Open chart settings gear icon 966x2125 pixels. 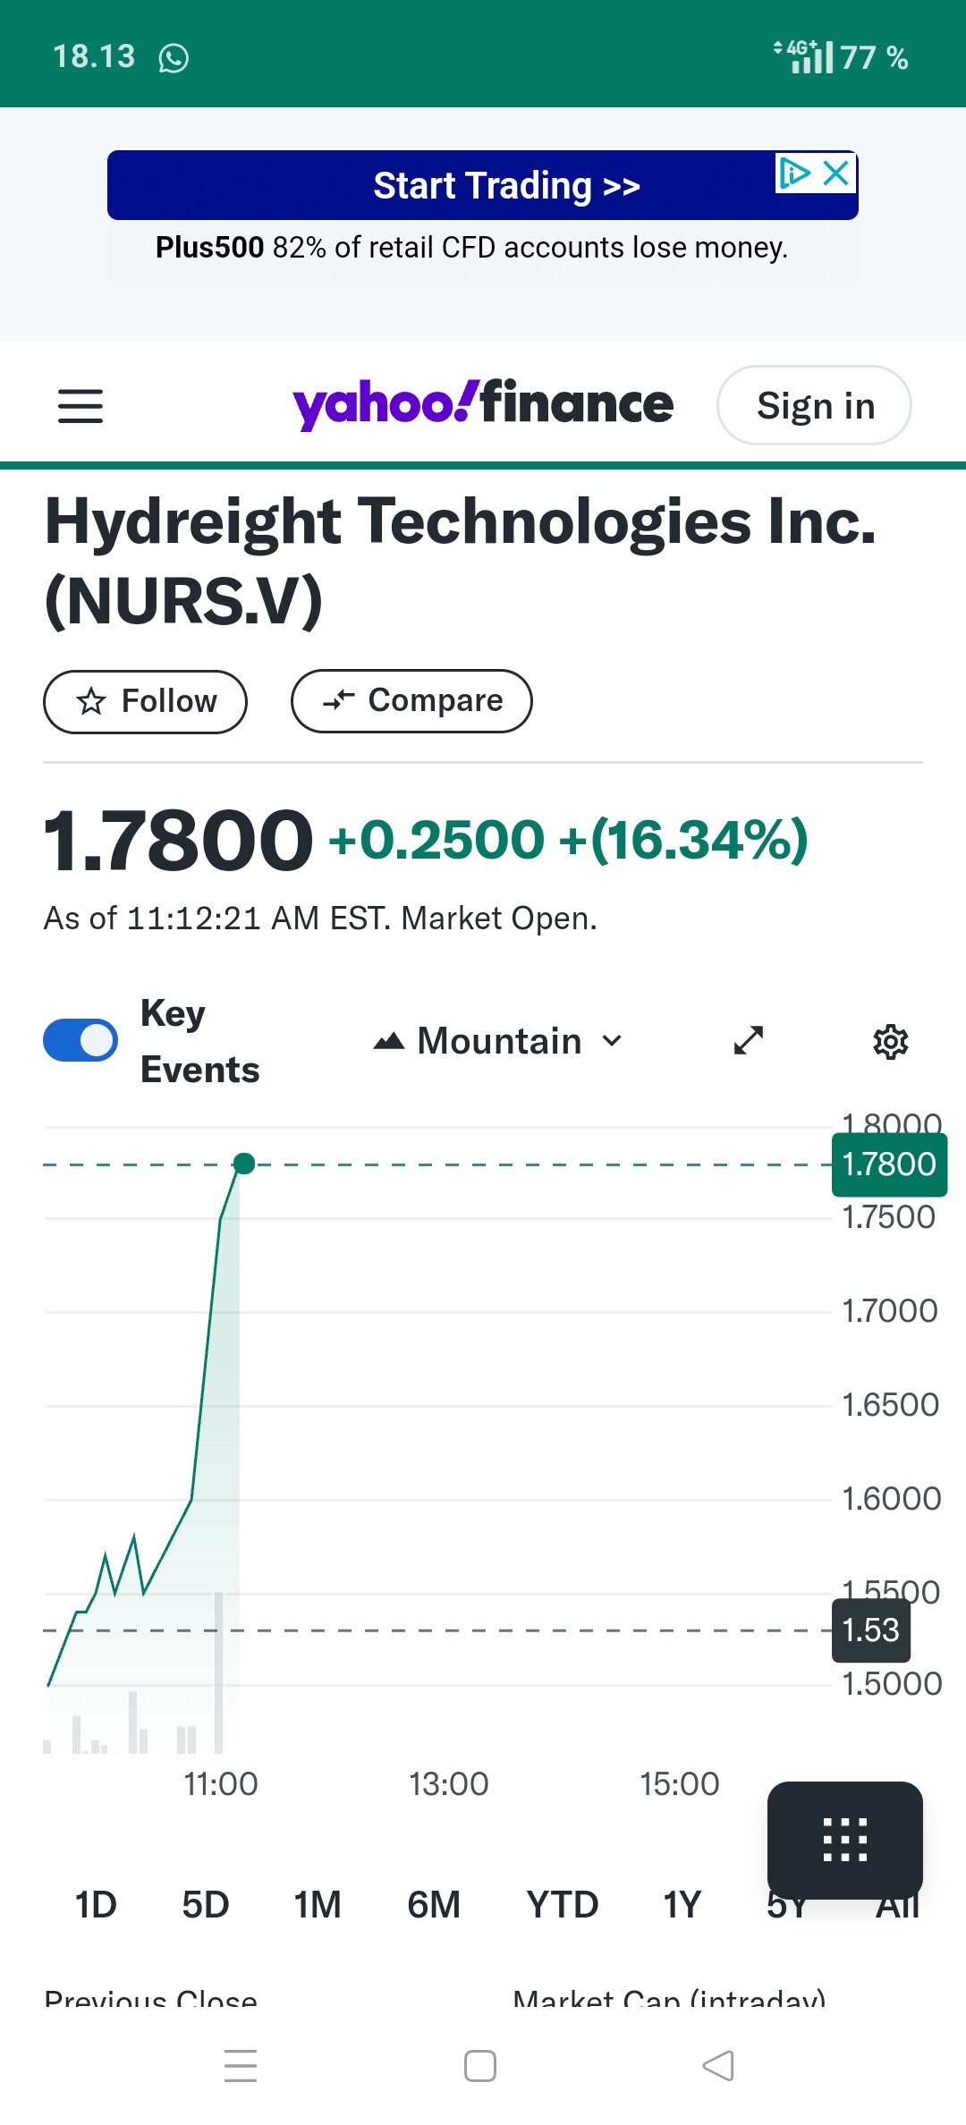click(890, 1042)
